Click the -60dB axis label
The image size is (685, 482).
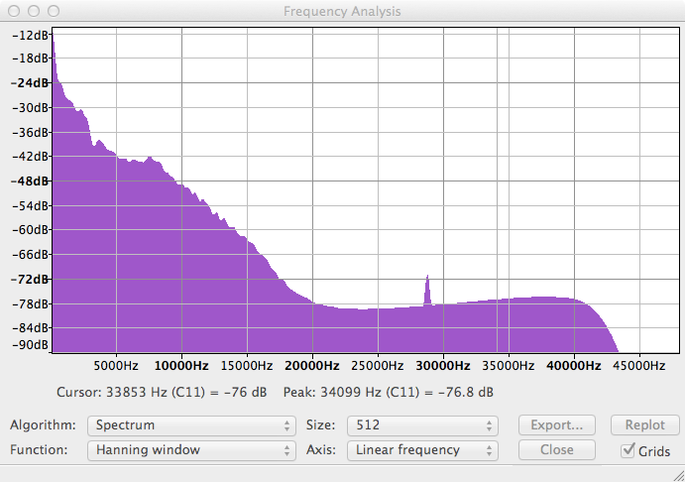[x=30, y=229]
